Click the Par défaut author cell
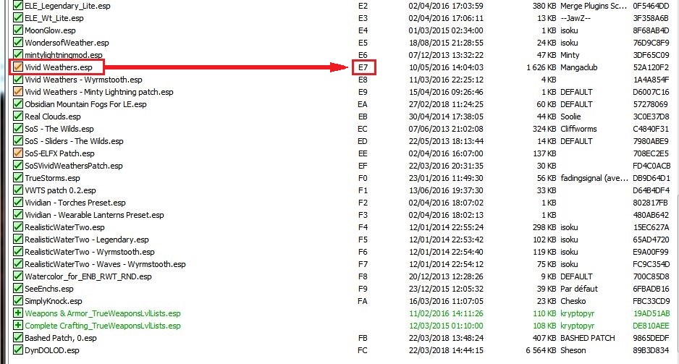The width and height of the screenshot is (679, 364). 579,289
